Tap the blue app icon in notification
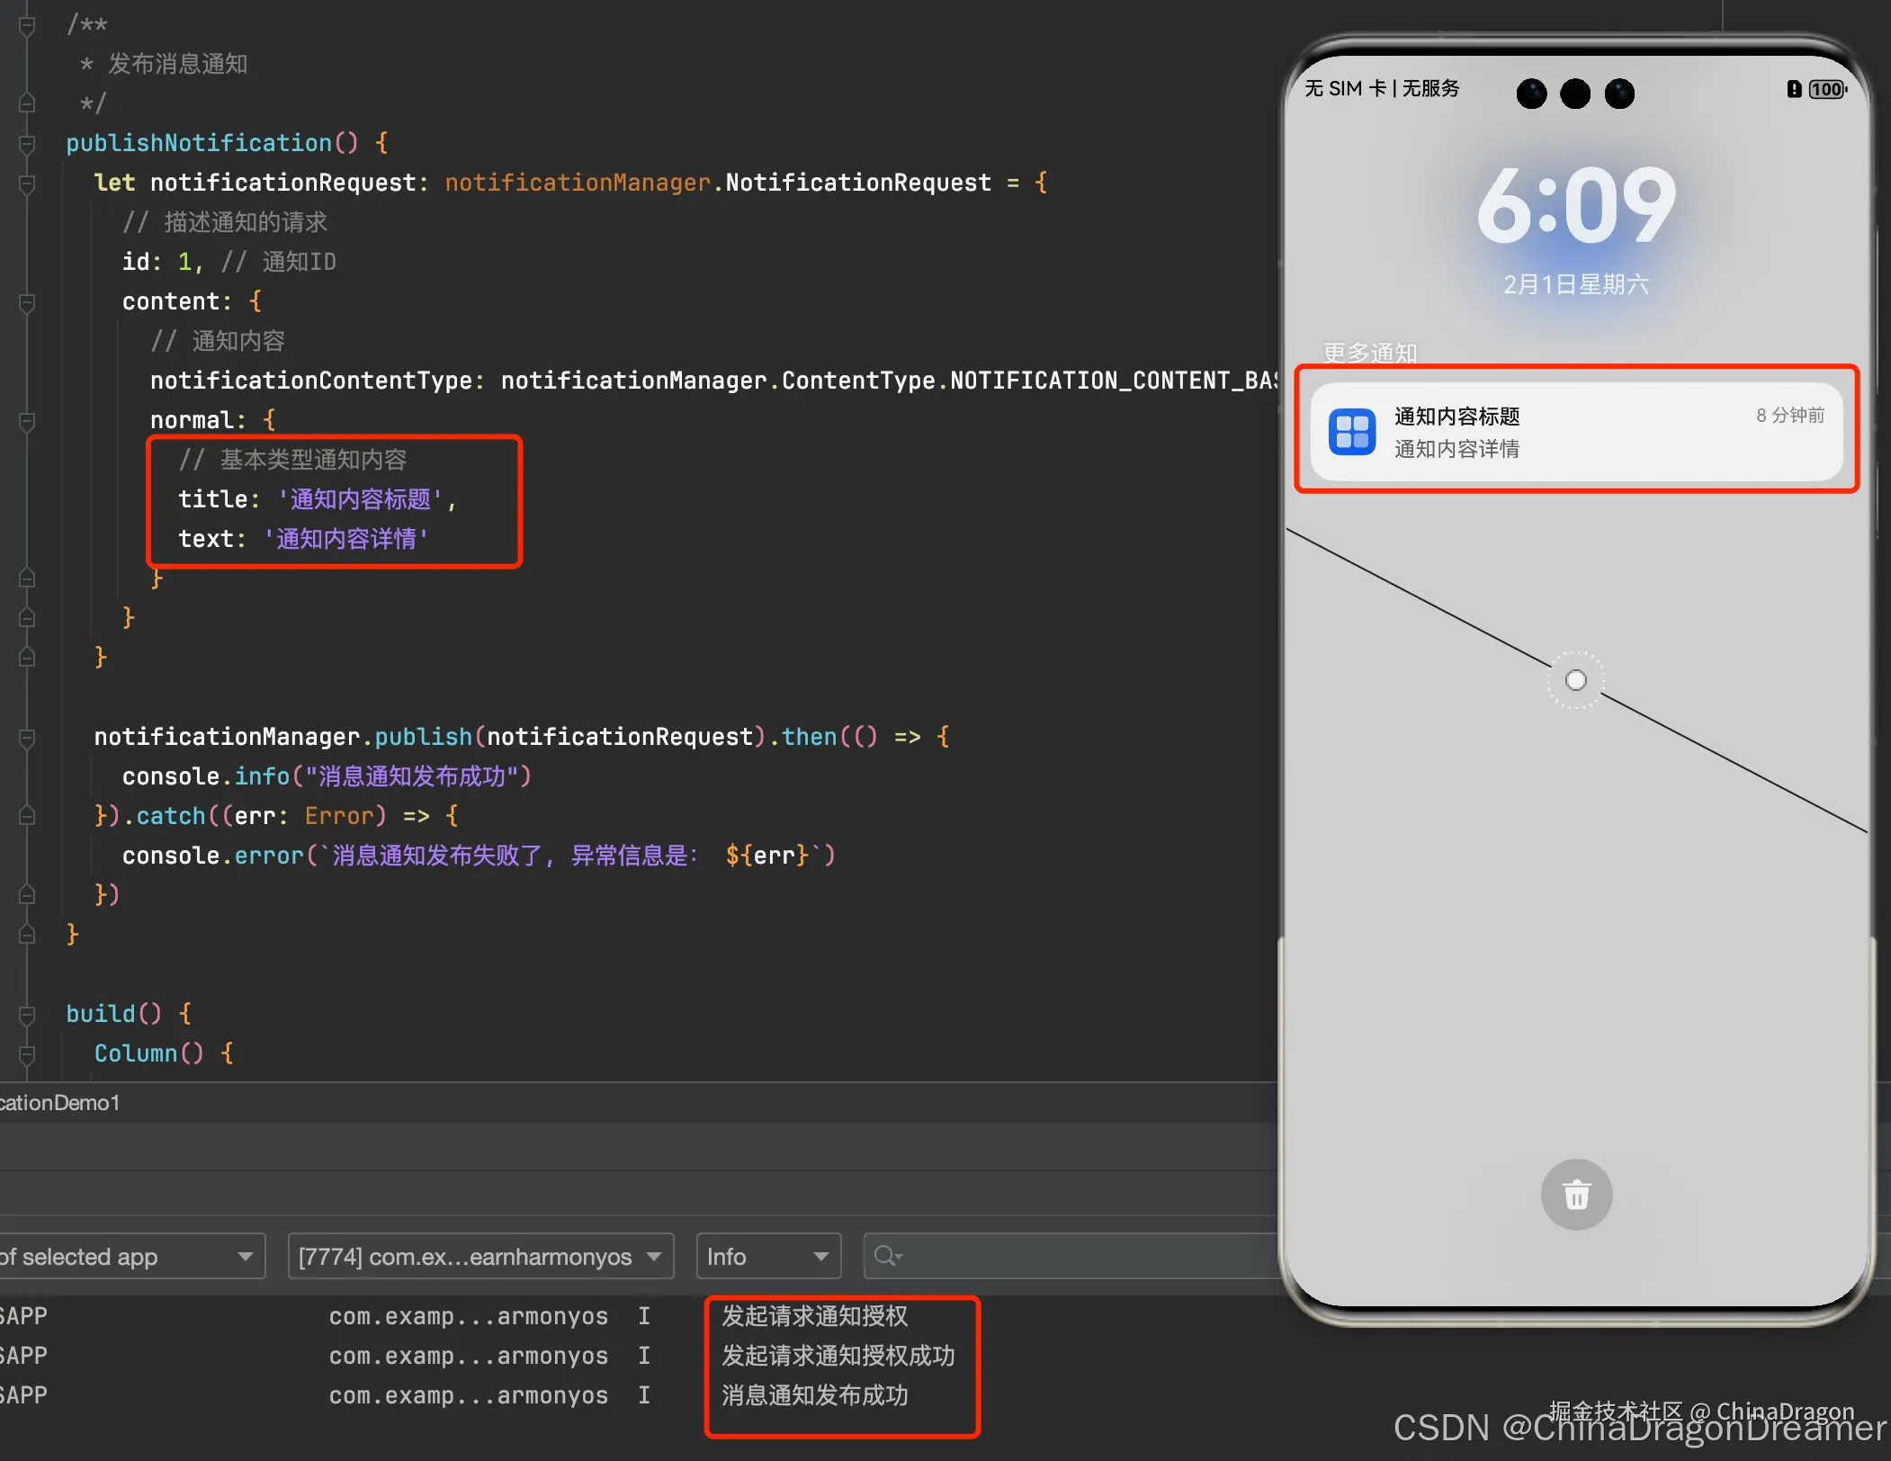Viewport: 1891px width, 1461px height. pyautogui.click(x=1352, y=432)
